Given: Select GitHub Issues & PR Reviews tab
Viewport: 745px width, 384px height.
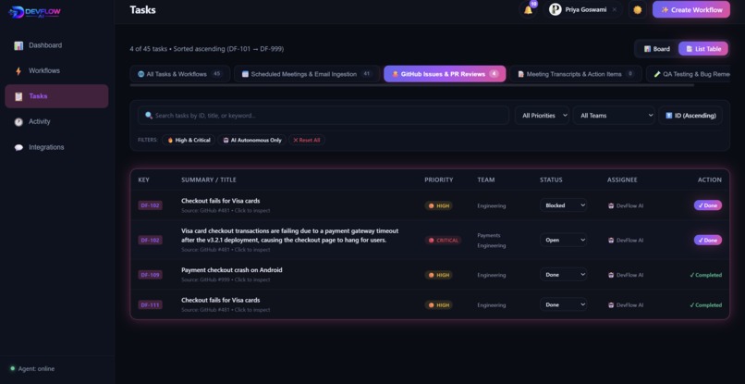Looking at the screenshot, I should (445, 74).
